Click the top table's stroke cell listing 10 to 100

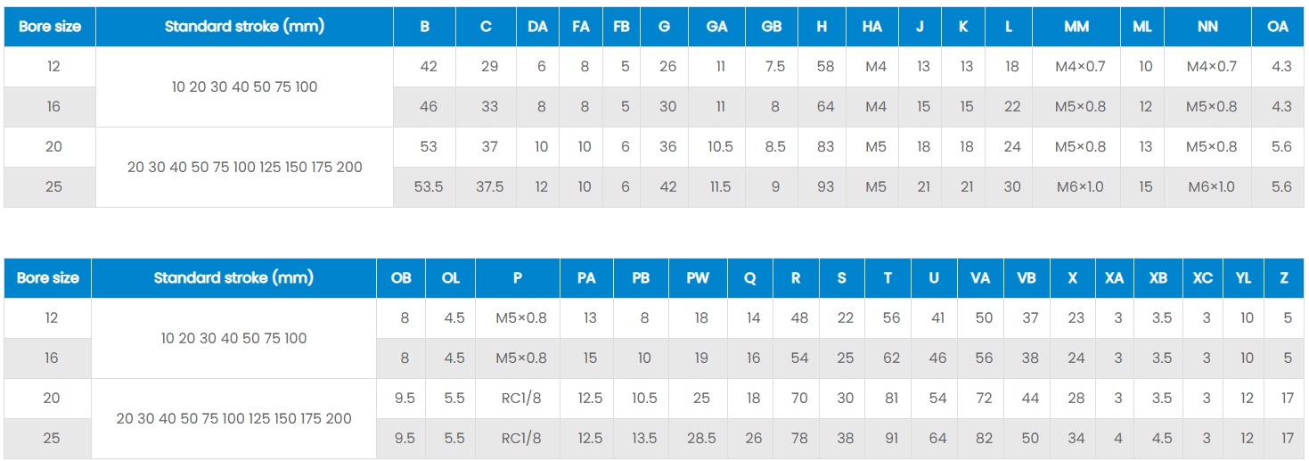244,87
